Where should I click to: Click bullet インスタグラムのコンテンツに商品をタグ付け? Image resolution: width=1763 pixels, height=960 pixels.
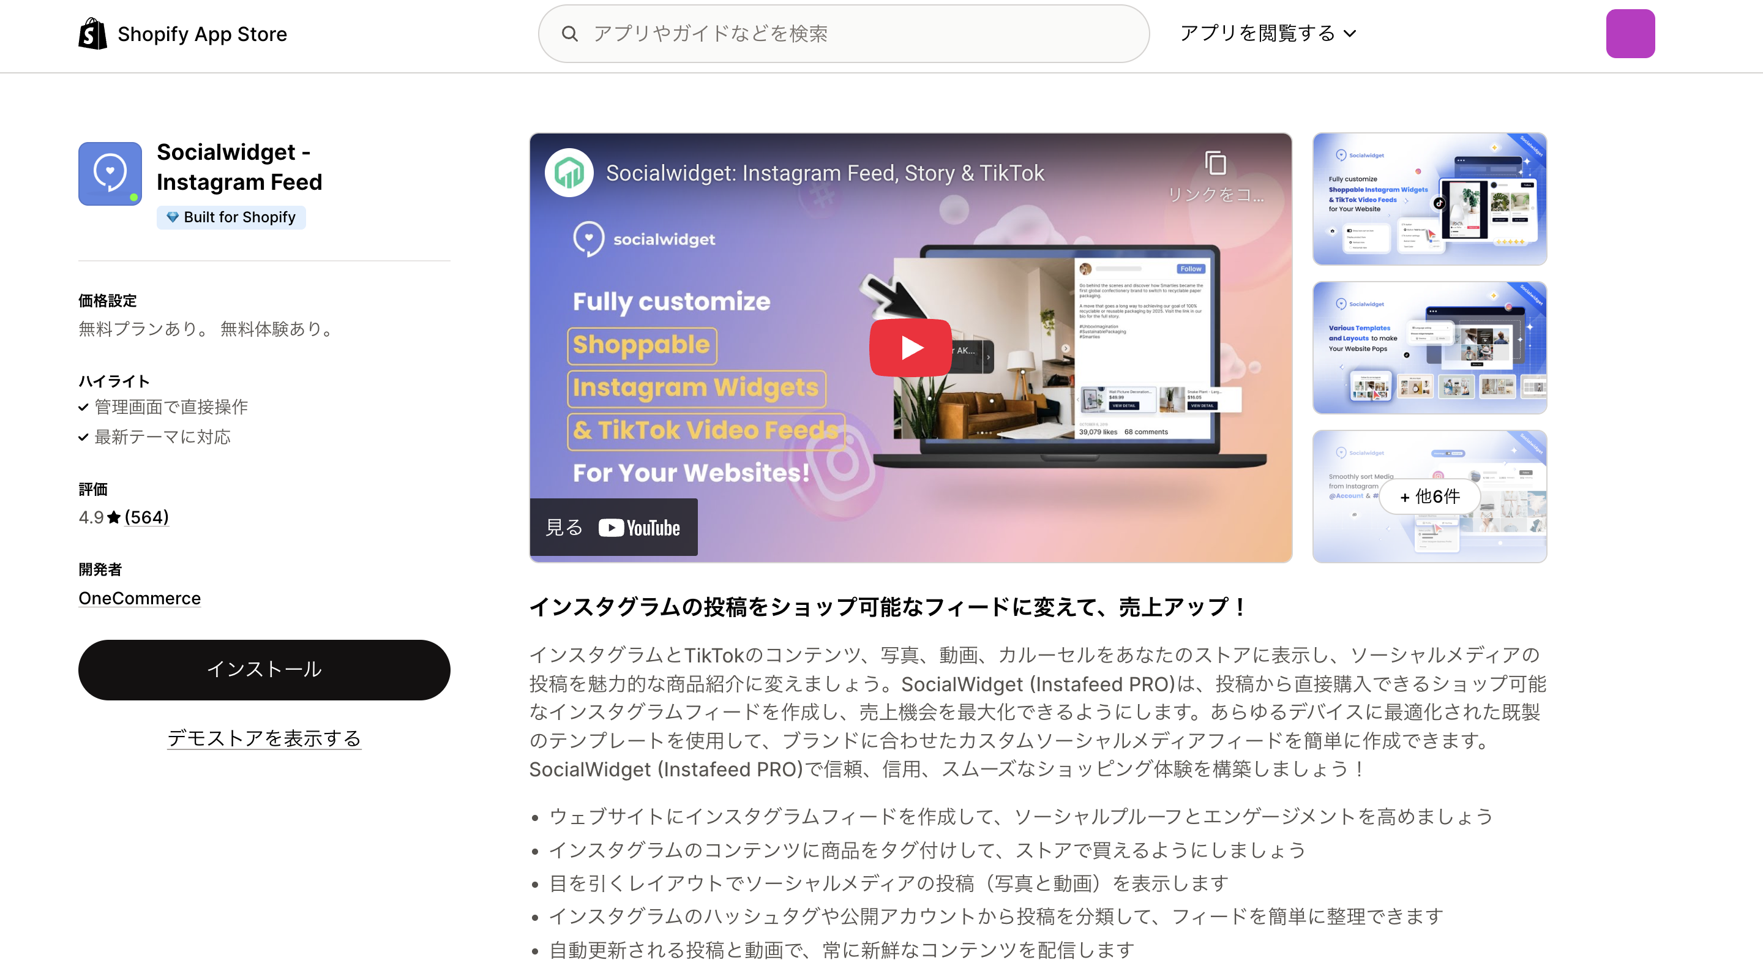click(927, 850)
